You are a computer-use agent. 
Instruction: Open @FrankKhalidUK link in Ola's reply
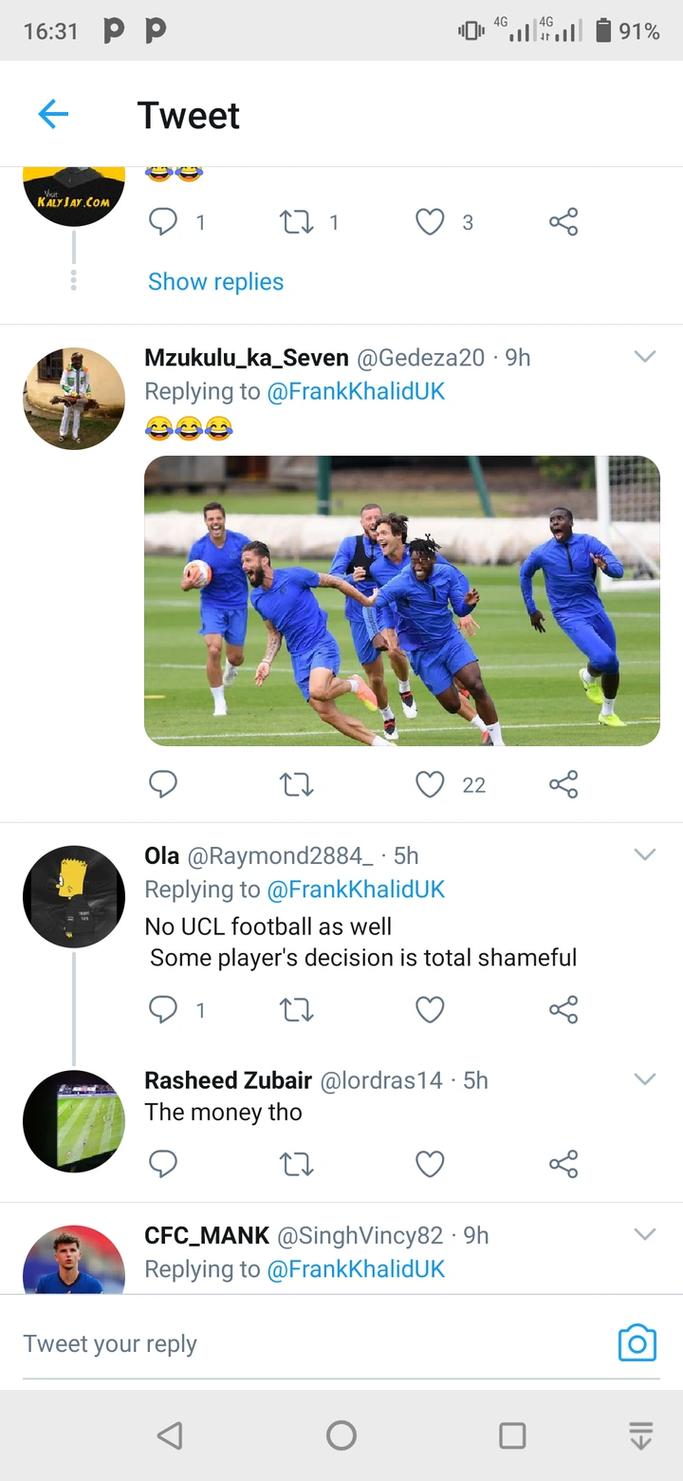click(356, 890)
